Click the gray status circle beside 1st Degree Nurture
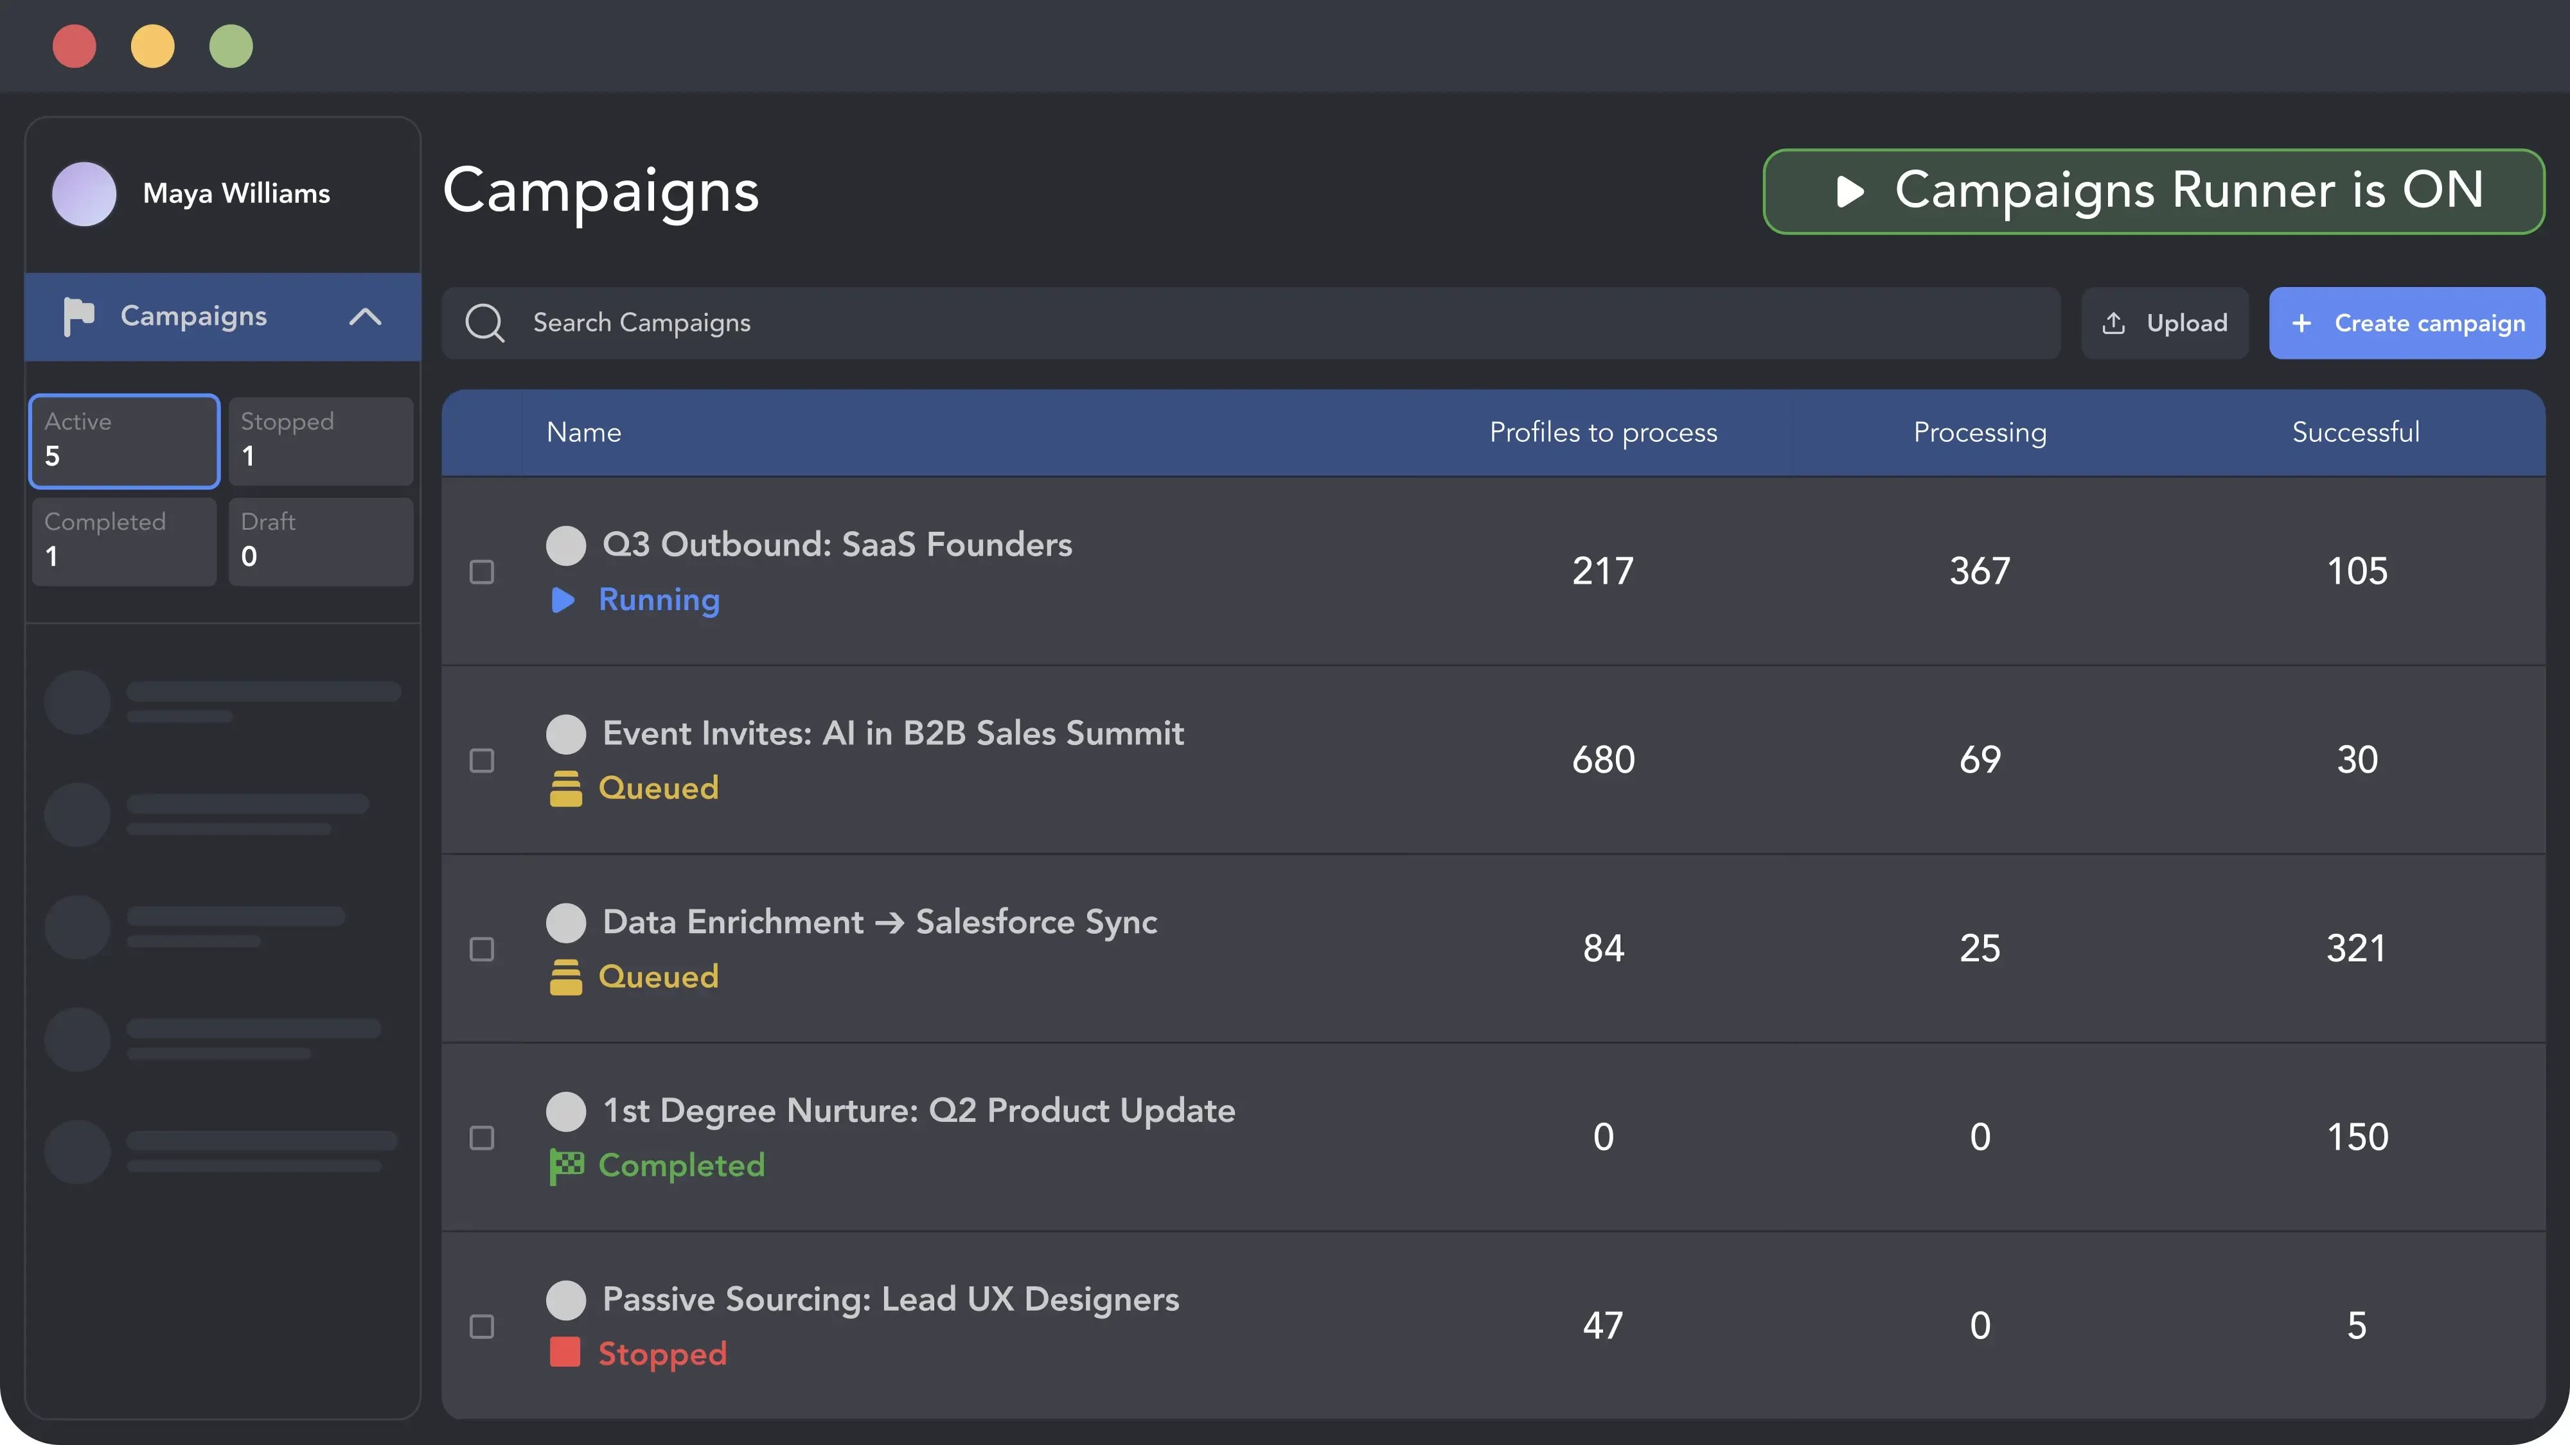This screenshot has height=1445, width=2570. pos(565,1111)
